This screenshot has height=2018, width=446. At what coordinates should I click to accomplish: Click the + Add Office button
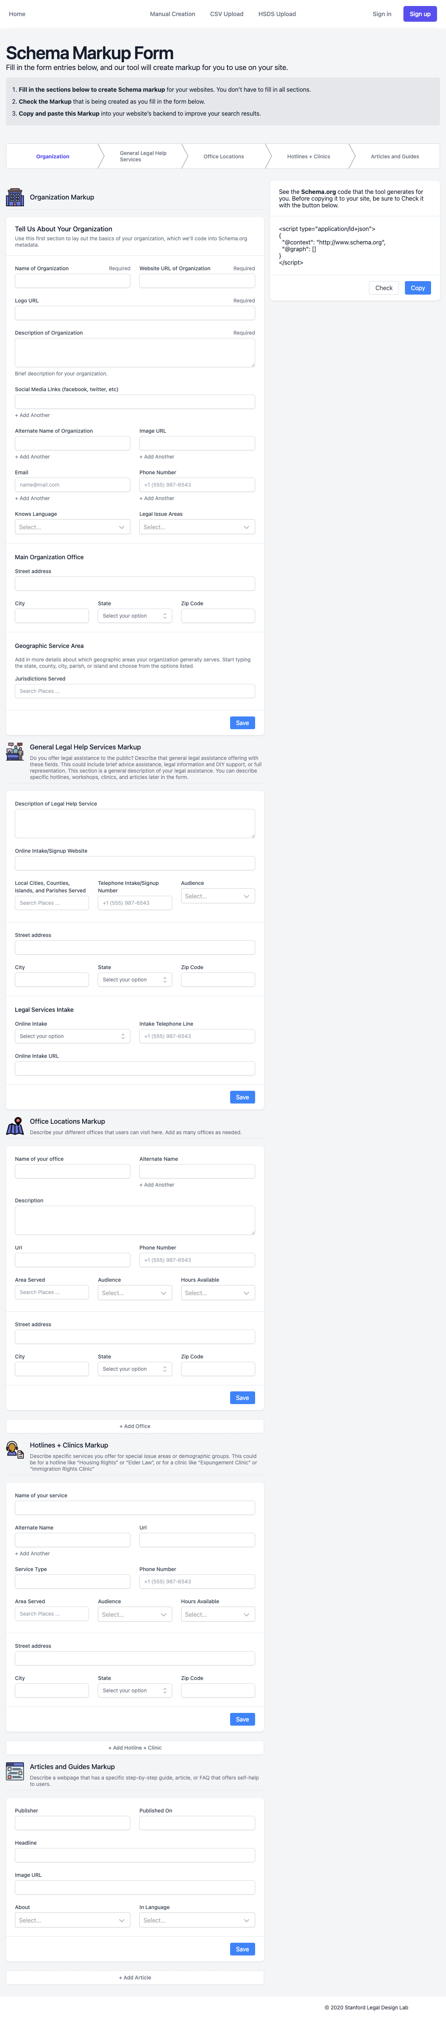[x=135, y=1427]
